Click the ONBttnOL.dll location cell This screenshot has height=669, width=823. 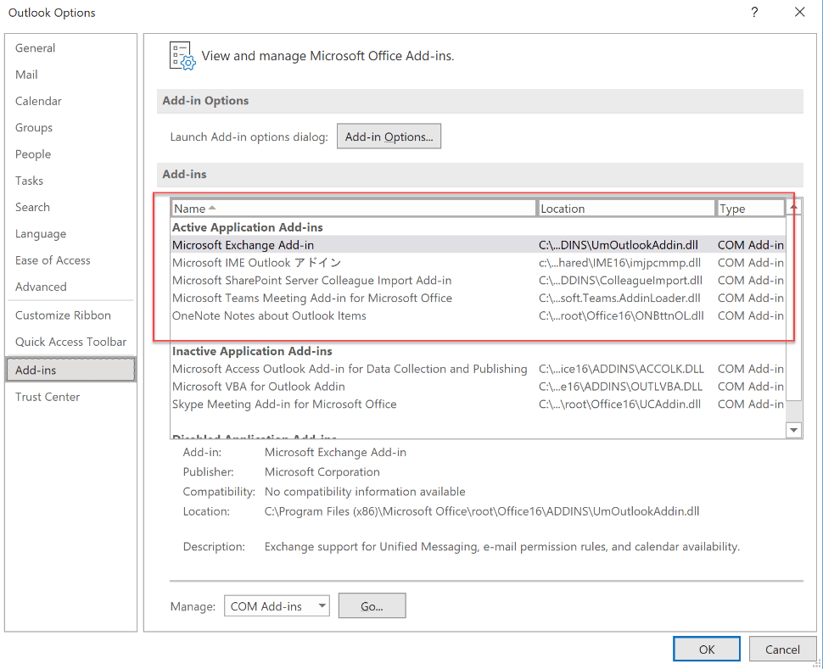click(x=621, y=316)
